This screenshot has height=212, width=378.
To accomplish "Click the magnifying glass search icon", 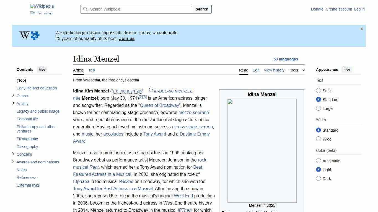I will (86, 9).
